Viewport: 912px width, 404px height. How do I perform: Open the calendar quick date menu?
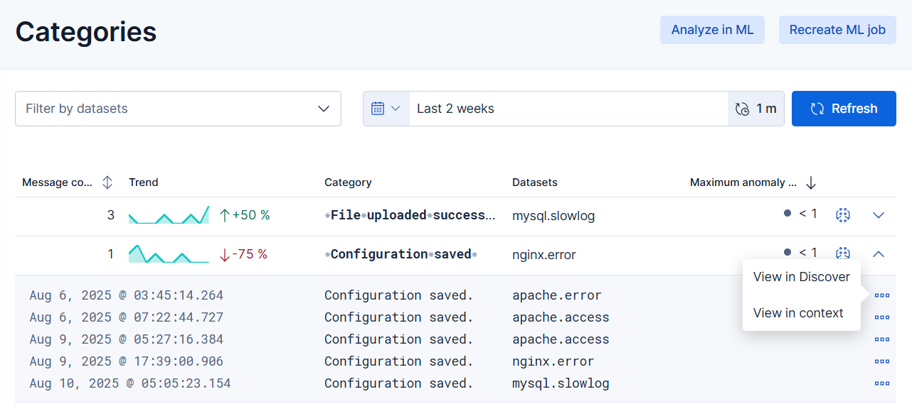[386, 109]
